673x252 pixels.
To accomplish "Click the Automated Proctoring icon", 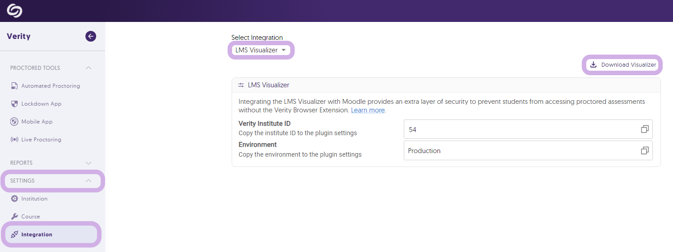I will tap(14, 86).
